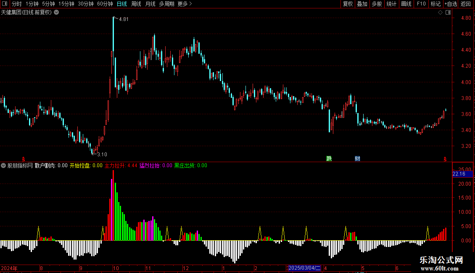This screenshot has width=475, height=273.
Task: Click the 3.10 low price label
Action: tap(102, 155)
